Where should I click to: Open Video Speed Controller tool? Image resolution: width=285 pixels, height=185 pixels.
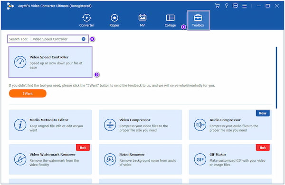50,62
